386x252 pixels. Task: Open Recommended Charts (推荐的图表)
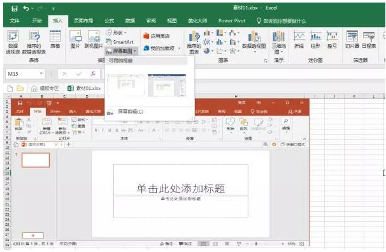click(194, 42)
